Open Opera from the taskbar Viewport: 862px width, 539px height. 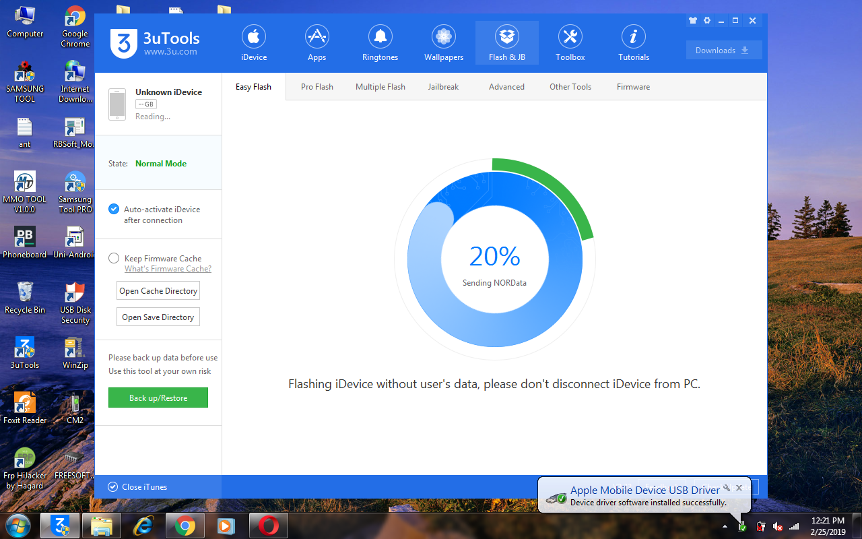[x=268, y=525]
